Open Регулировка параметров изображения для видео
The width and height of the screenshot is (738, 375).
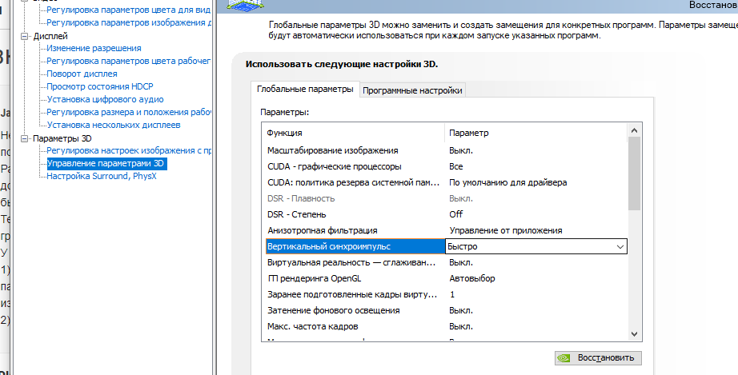129,22
